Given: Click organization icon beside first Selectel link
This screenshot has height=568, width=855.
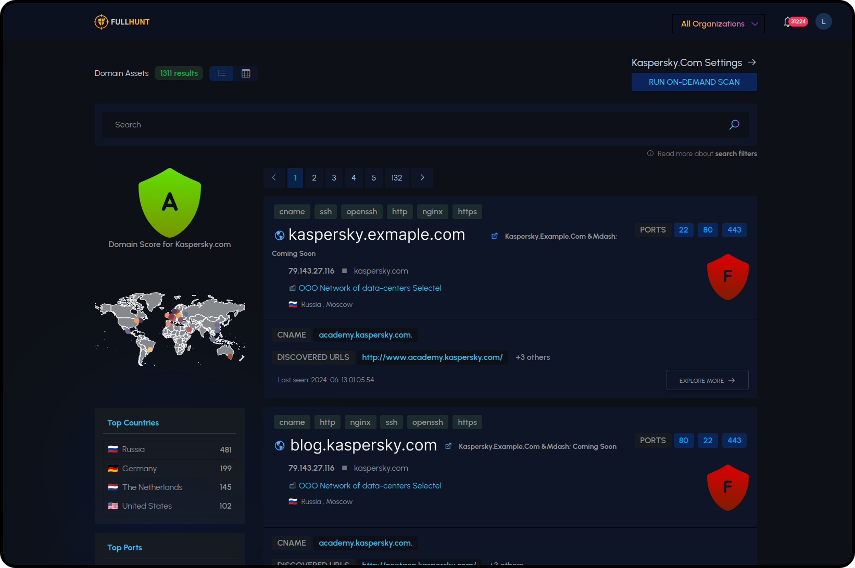Looking at the screenshot, I should point(292,288).
